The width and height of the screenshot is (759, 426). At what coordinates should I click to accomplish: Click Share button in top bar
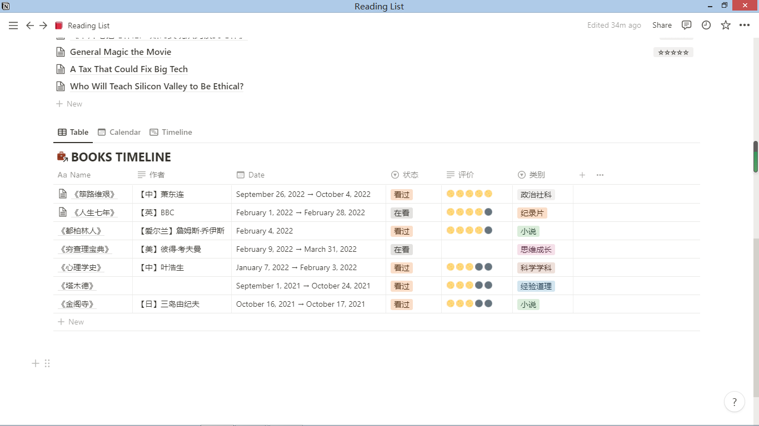point(662,26)
